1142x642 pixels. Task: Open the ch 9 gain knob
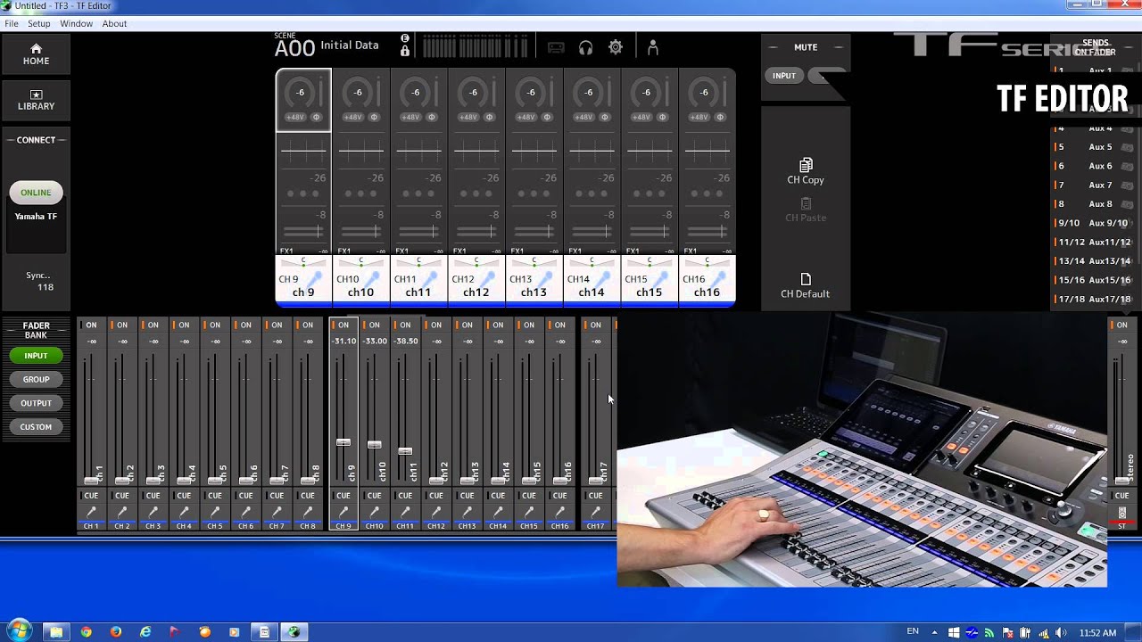click(301, 92)
